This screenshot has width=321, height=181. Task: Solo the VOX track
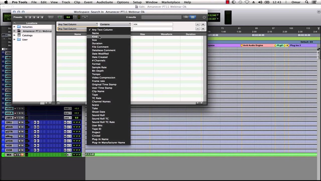[x=19, y=146]
